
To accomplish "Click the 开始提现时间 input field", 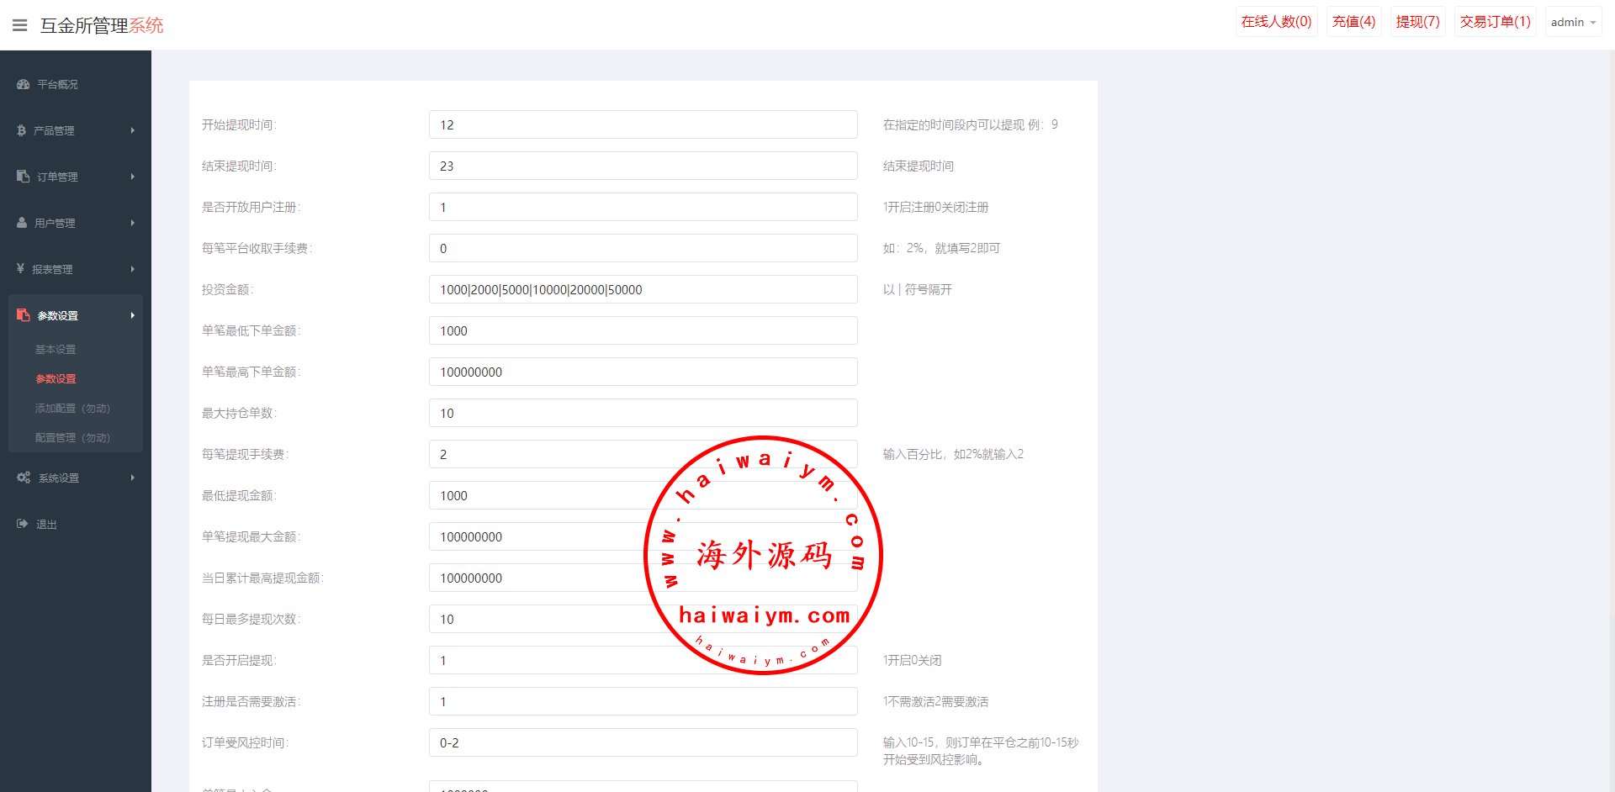I will click(x=643, y=124).
